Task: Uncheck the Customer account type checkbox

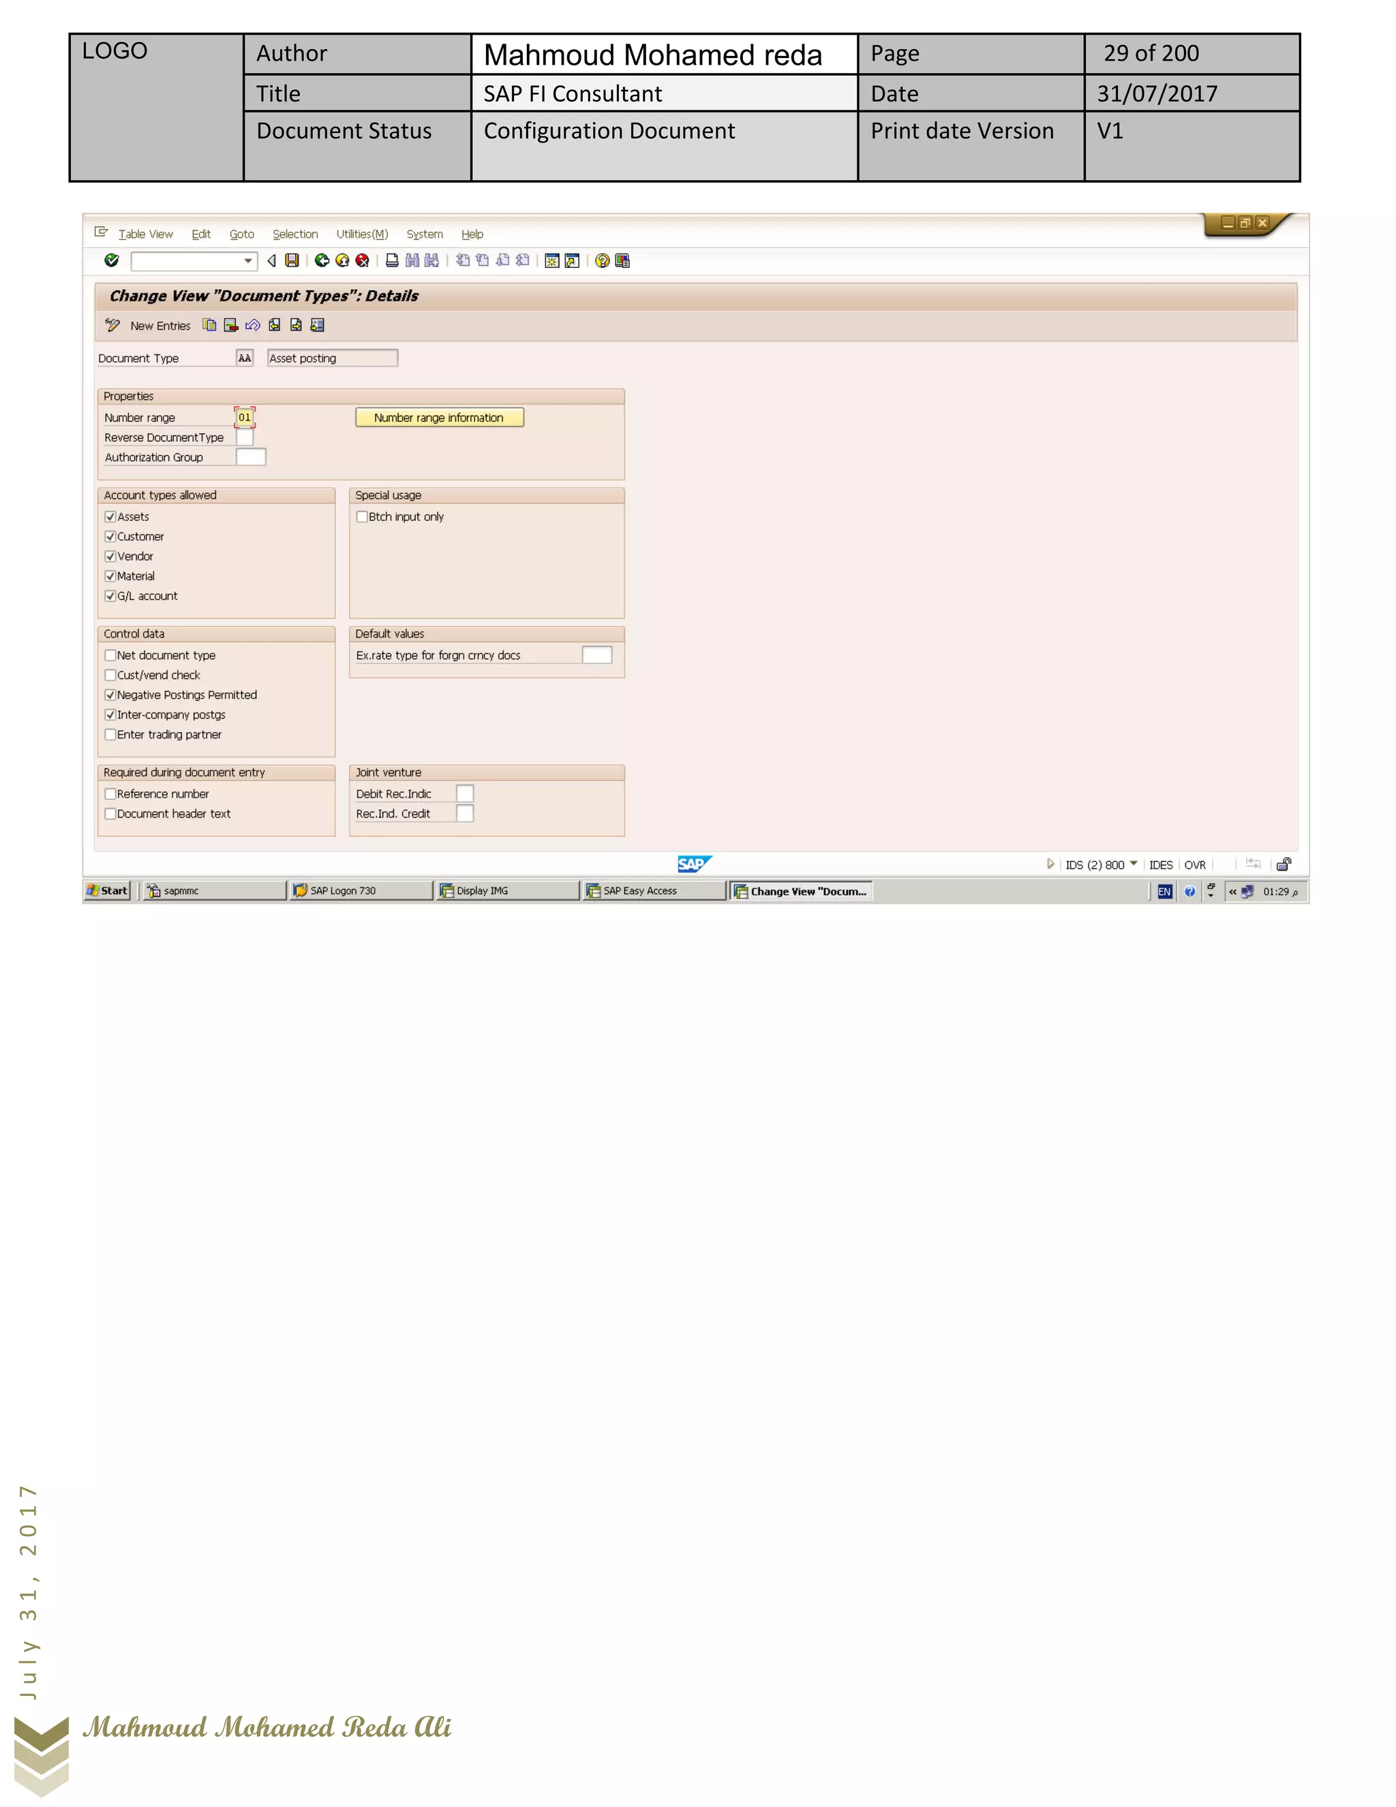Action: pos(110,536)
